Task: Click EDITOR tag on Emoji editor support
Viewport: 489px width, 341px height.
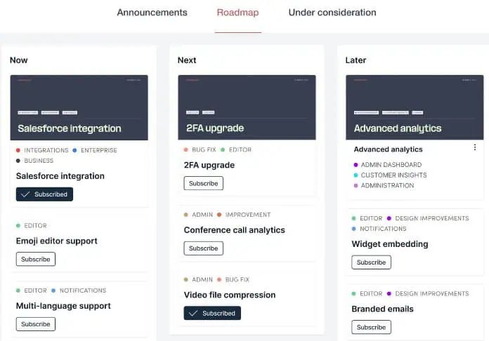Action: tap(32, 225)
